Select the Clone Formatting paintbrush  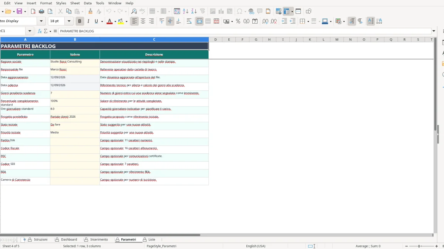tap(90, 11)
